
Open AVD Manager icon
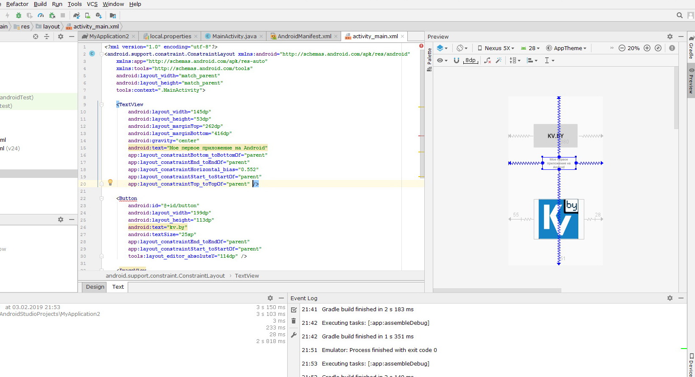[x=87, y=15]
